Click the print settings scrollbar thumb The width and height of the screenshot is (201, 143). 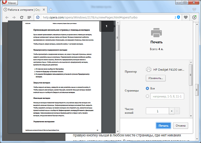point(191,75)
